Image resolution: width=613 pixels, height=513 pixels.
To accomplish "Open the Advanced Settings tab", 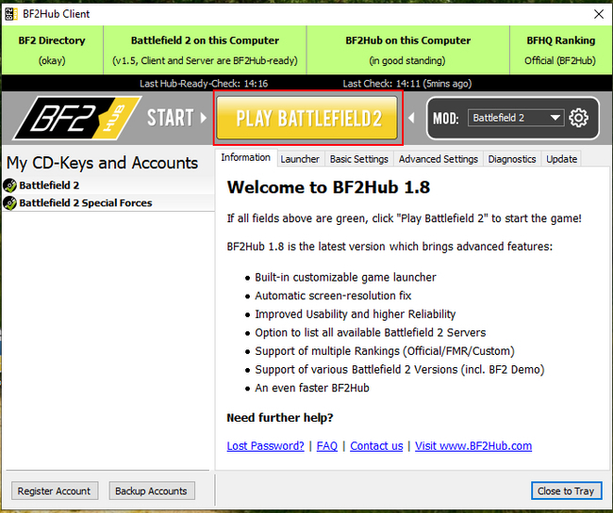I will [439, 159].
